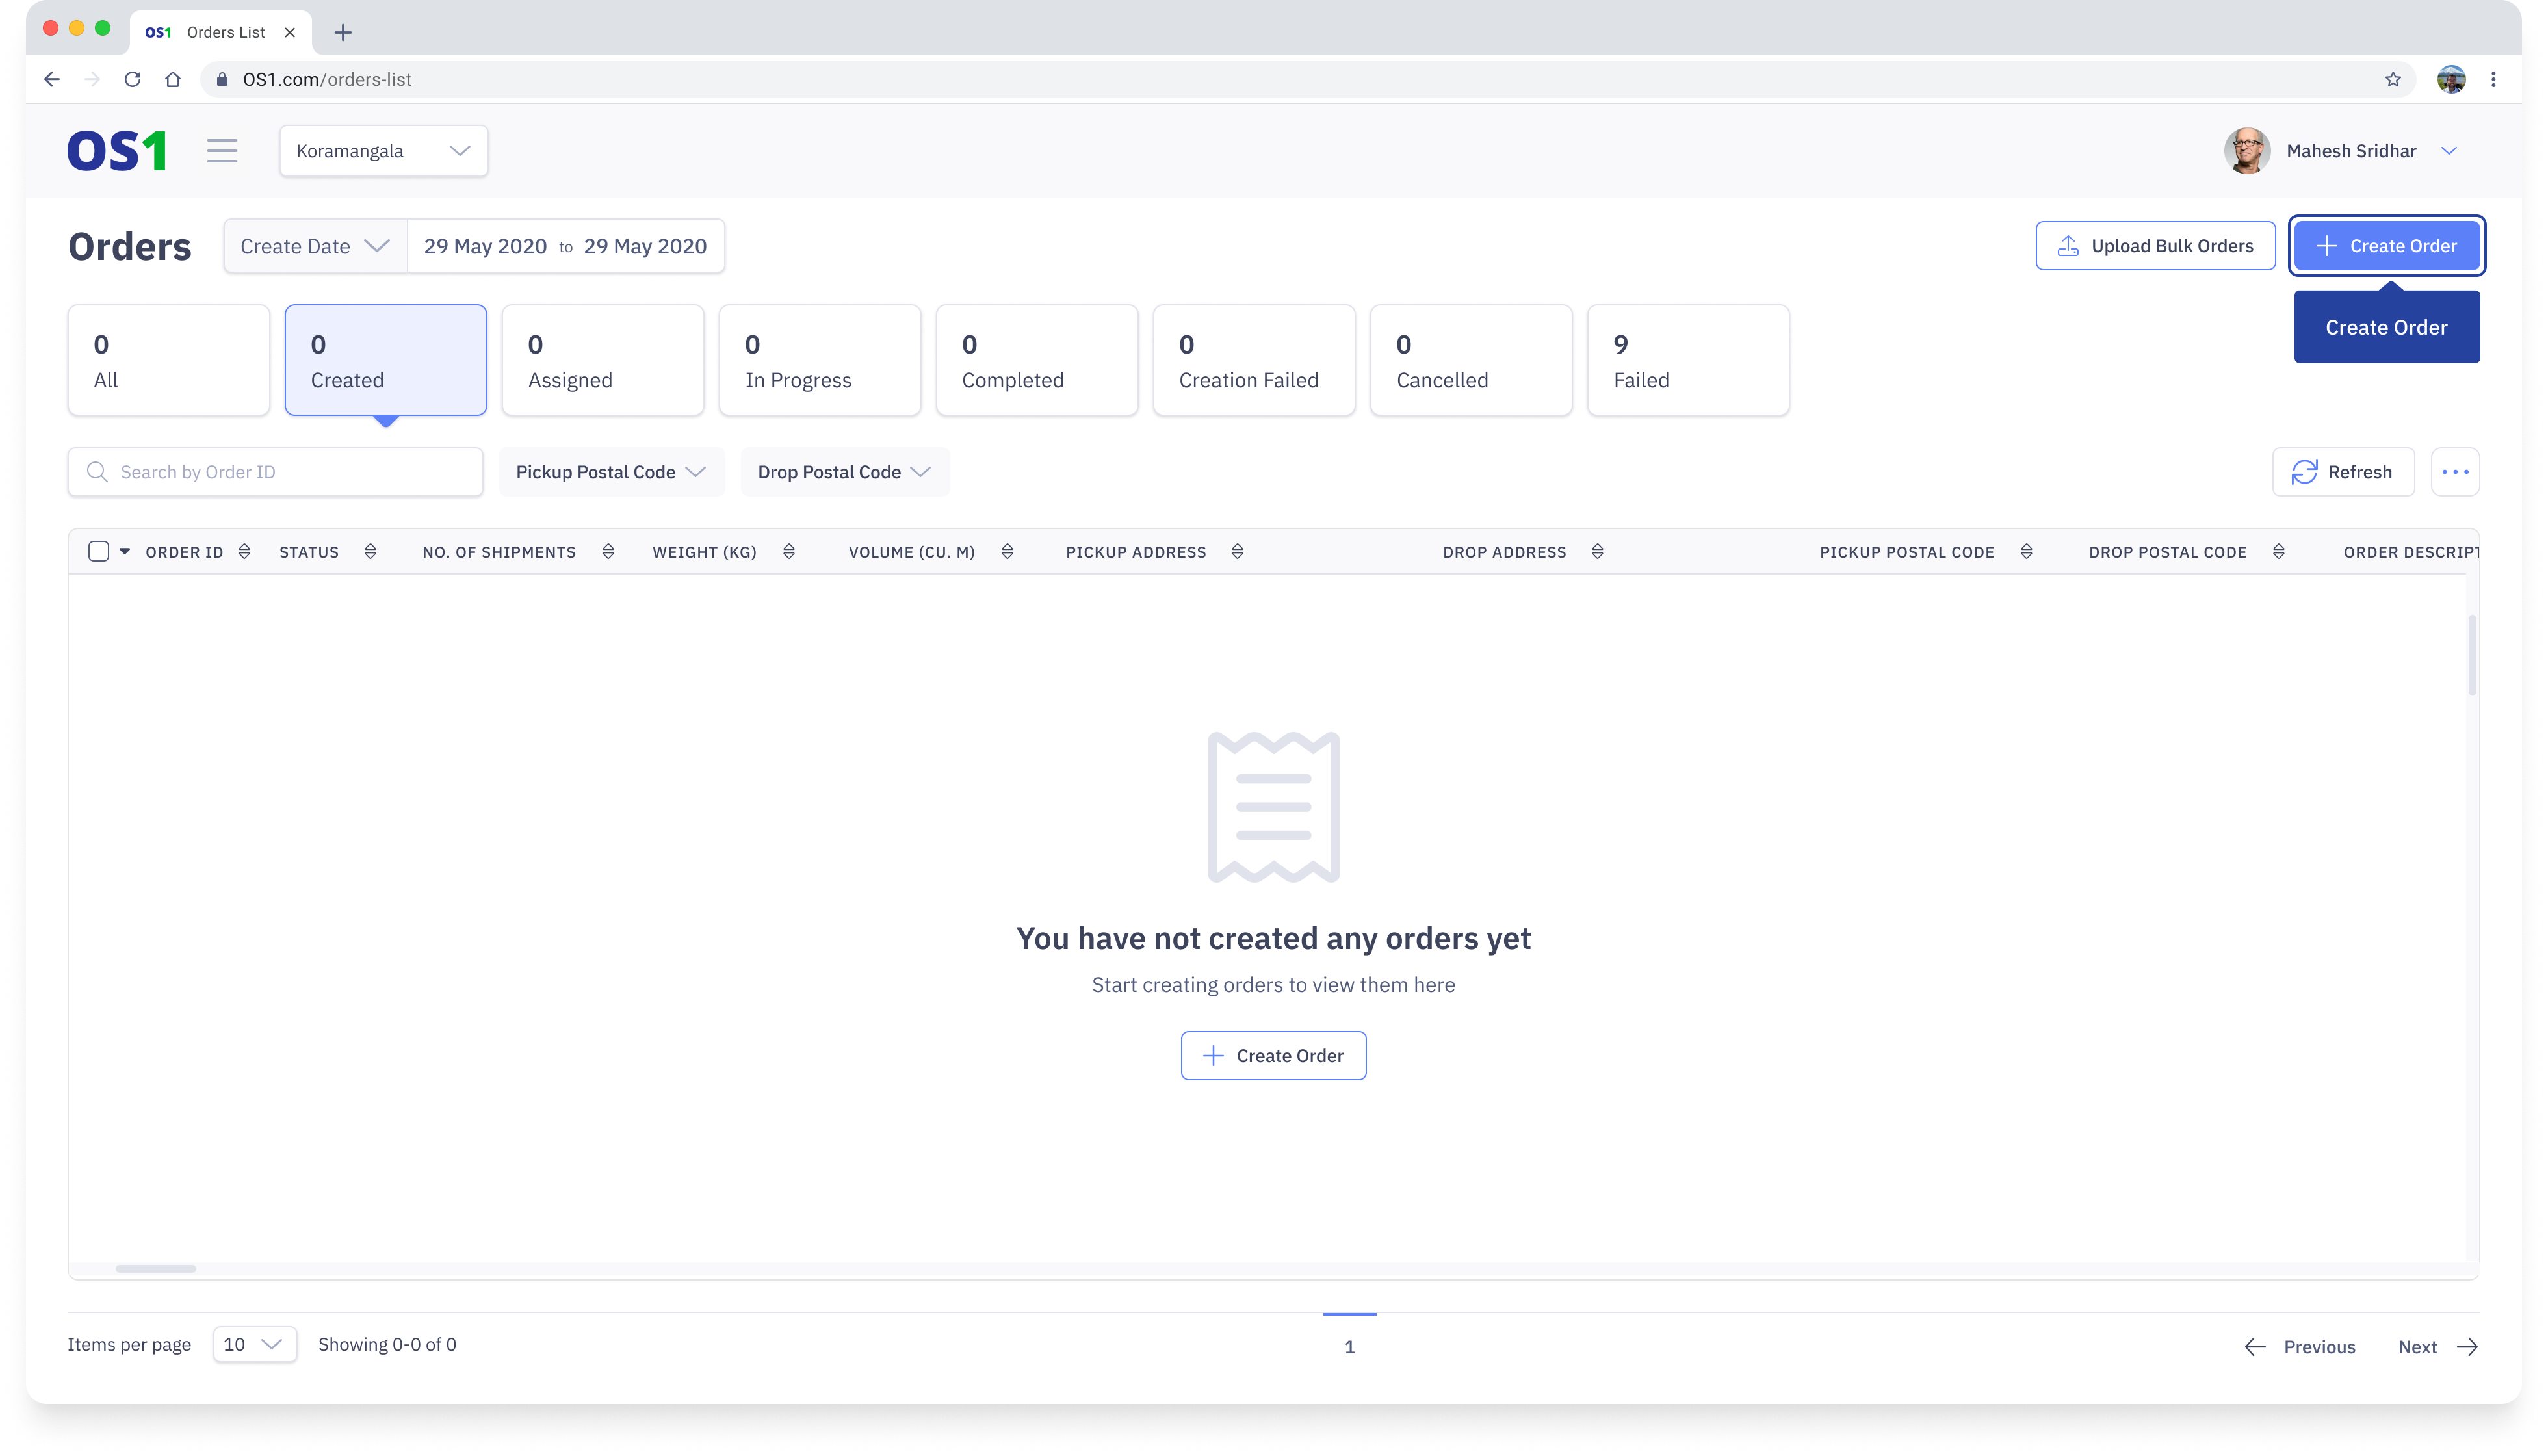Viewport: 2548px width, 1456px height.
Task: Sort by Order ID column arrows
Action: 244,552
